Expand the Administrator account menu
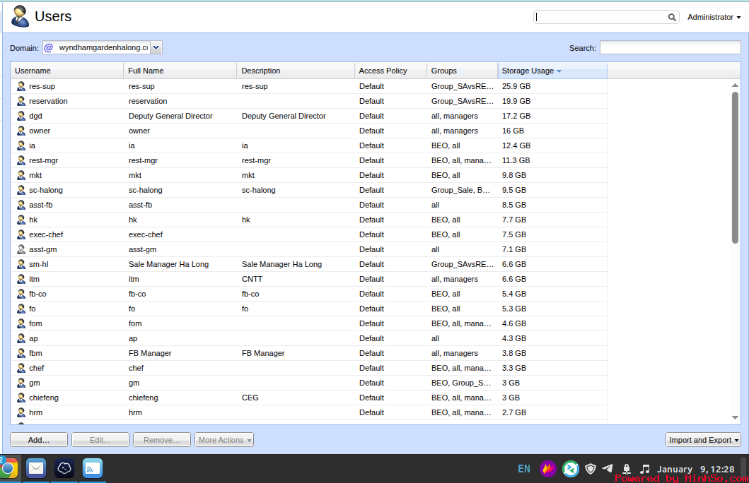Screen dimensions: 749x483 (714, 17)
